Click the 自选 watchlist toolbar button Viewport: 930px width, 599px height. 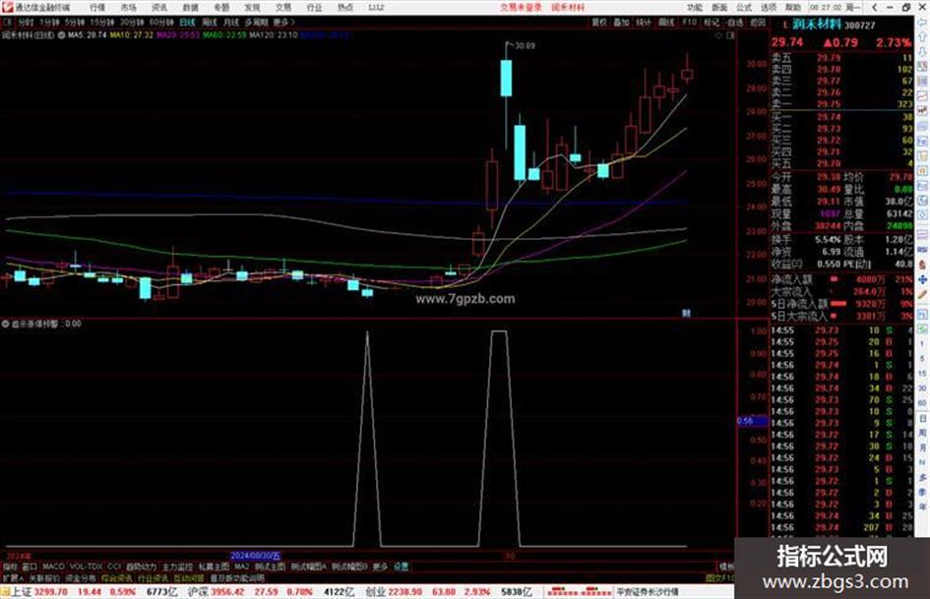pyautogui.click(x=734, y=22)
